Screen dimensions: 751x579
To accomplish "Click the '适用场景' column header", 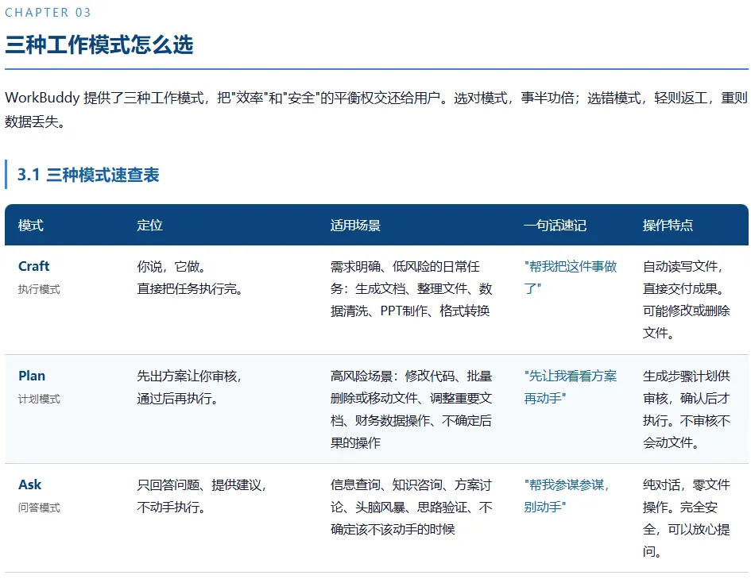I will tap(355, 225).
